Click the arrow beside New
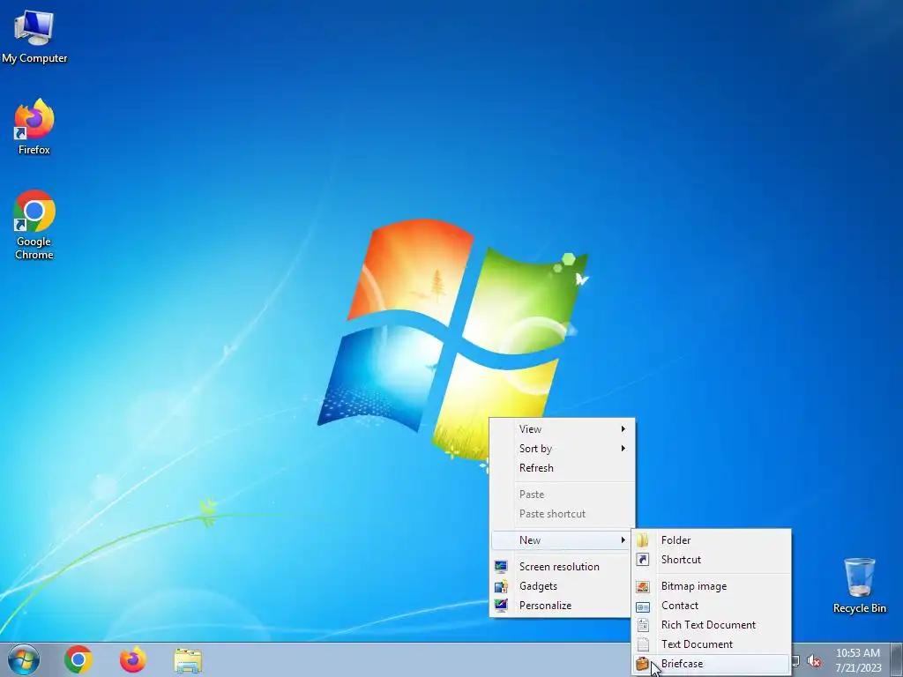This screenshot has width=903, height=677. (623, 540)
